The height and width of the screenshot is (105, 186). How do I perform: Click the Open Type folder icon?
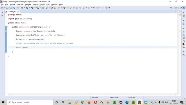tap(52, 8)
